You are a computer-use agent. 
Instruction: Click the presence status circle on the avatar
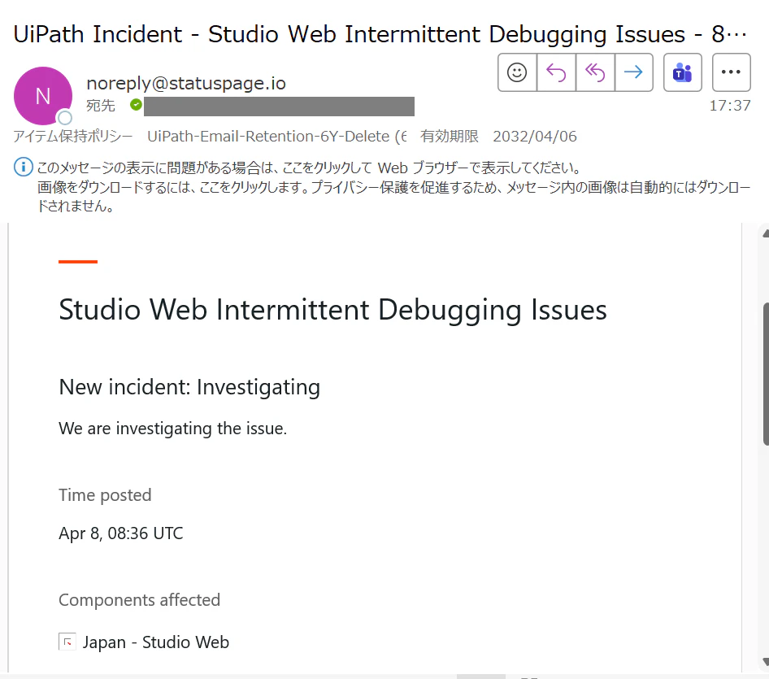tap(65, 118)
